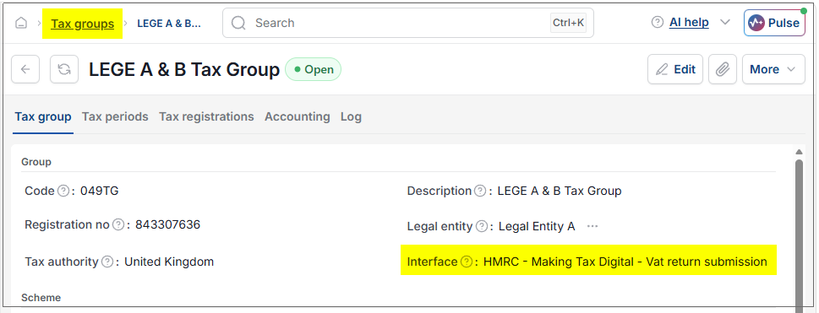Refresh the record with the reload icon

coord(64,69)
